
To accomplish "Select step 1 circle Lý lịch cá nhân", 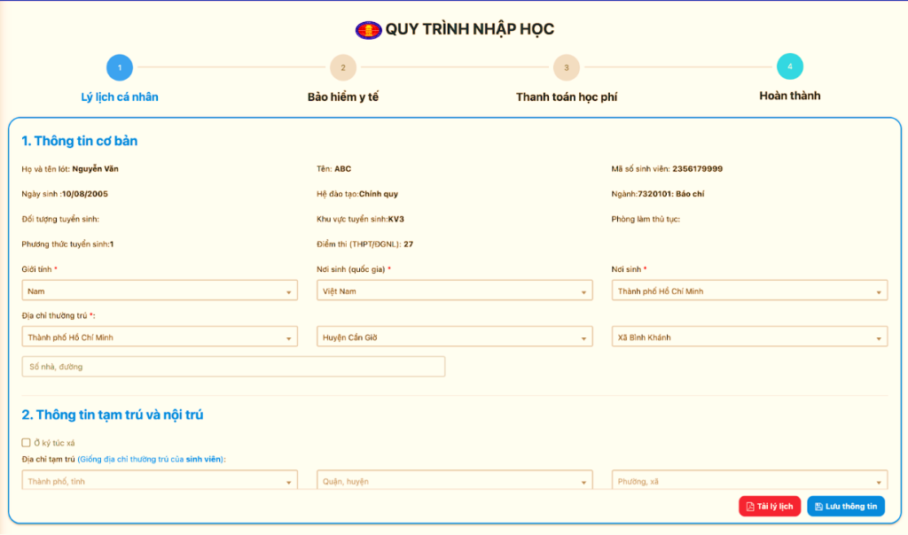I will coord(119,66).
